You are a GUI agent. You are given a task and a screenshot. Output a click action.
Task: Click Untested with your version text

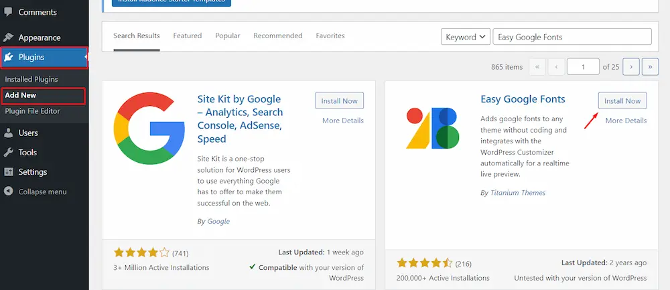[x=580, y=278]
